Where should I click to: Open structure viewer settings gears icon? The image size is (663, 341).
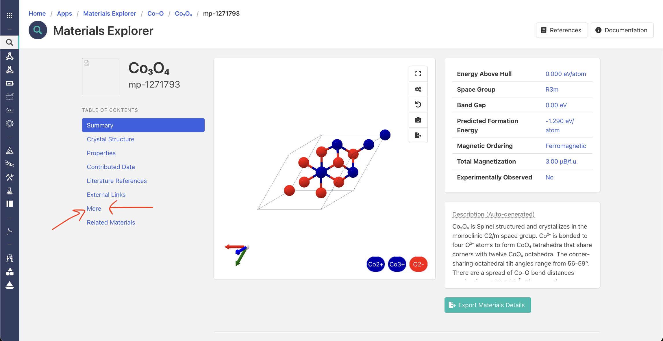point(418,89)
